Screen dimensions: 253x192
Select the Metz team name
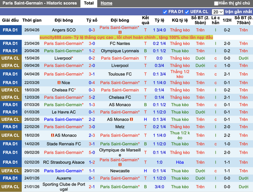click(120, 127)
